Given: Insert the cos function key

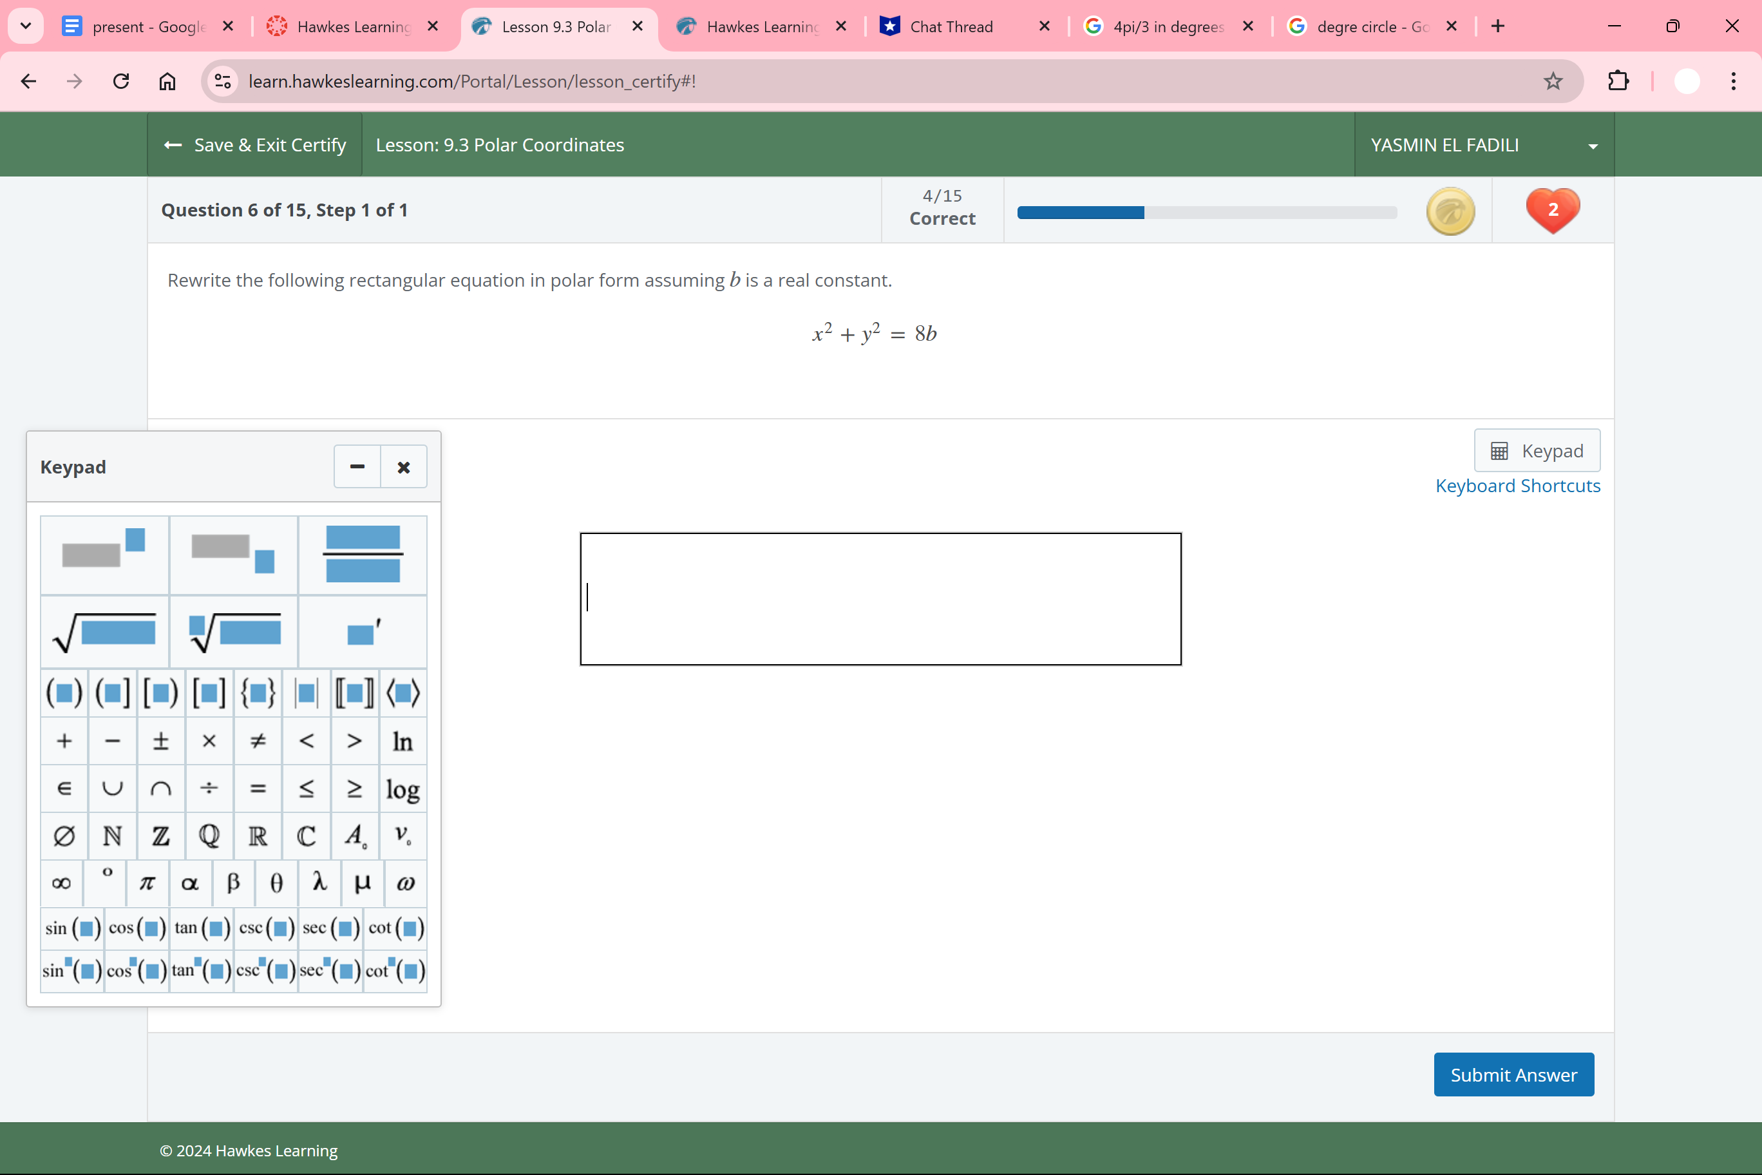Looking at the screenshot, I should tap(137, 928).
